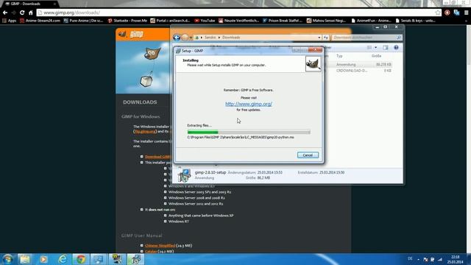Image resolution: width=471 pixels, height=265 pixels.
Task: Click the Chrome page vertical scrollbar
Action: (468, 138)
